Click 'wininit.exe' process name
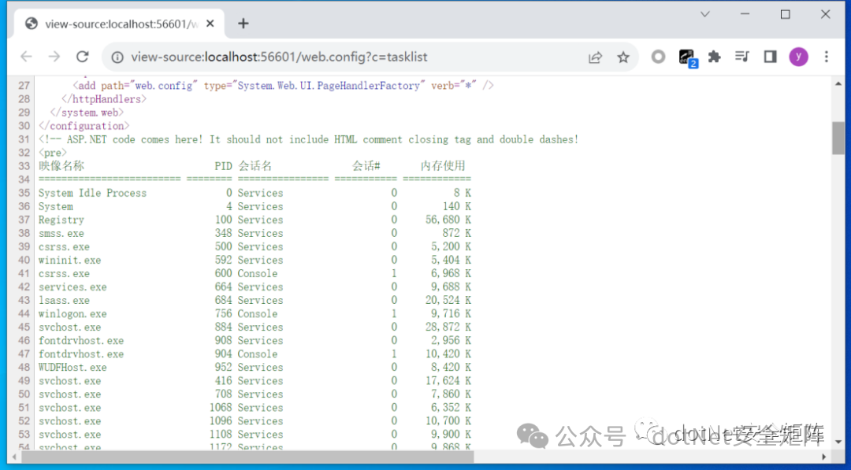Screen dimensions: 851x470 (x=69, y=261)
